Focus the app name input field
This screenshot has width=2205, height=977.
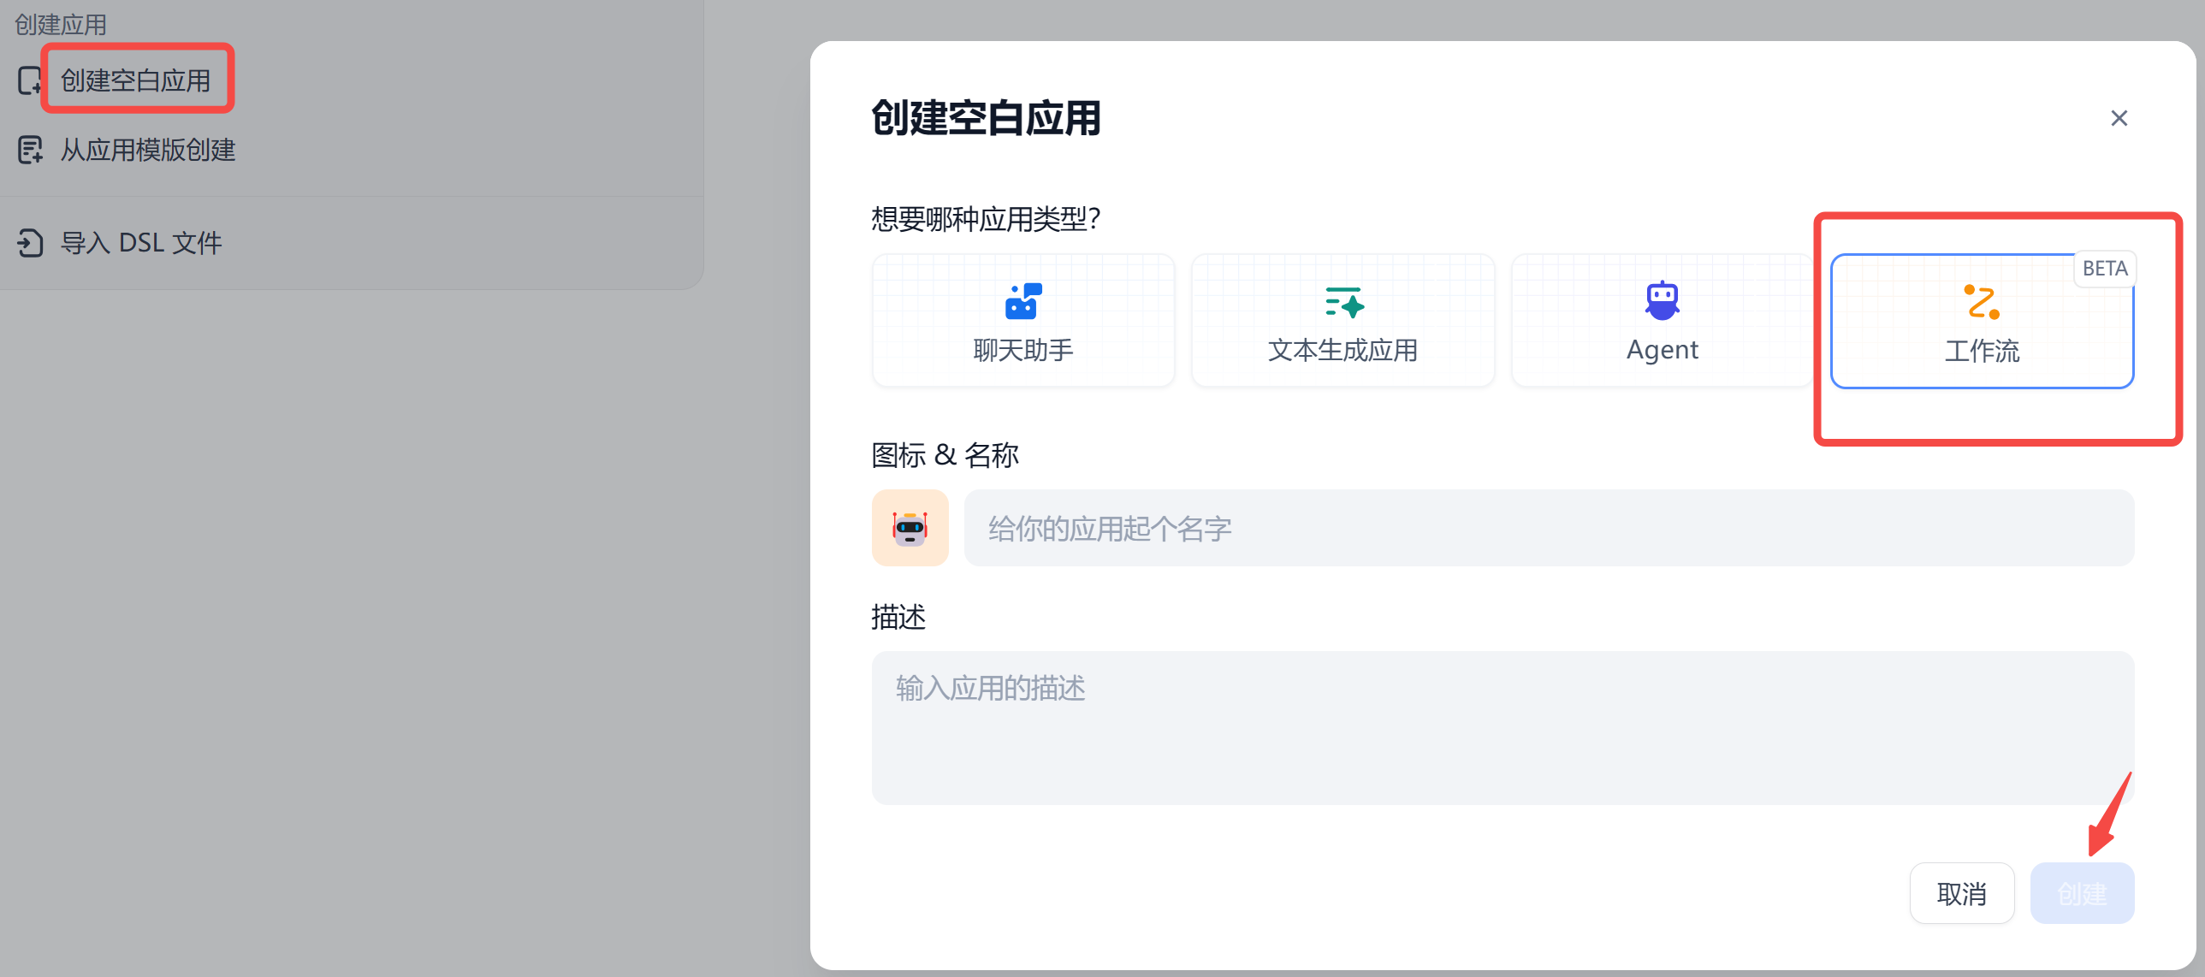tap(1548, 528)
